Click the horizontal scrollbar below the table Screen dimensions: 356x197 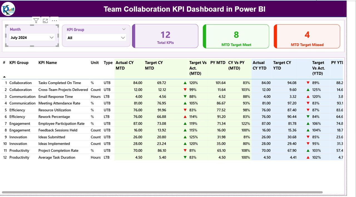click(162, 192)
